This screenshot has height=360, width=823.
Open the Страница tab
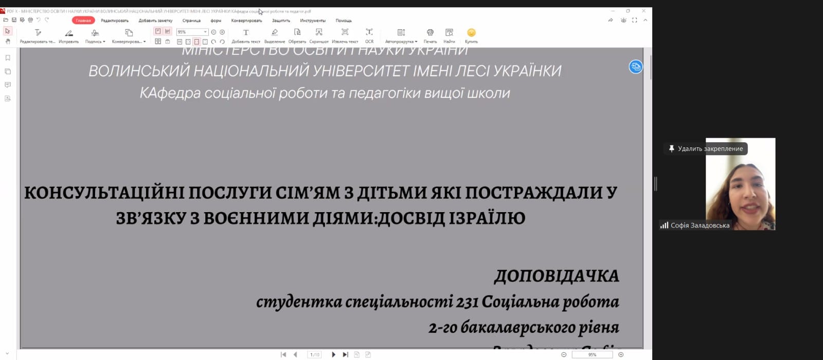pyautogui.click(x=191, y=21)
